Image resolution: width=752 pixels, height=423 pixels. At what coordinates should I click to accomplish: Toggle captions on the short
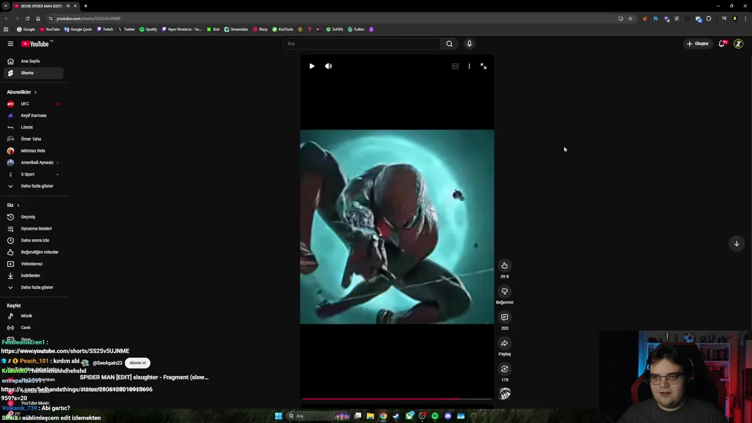pos(455,66)
